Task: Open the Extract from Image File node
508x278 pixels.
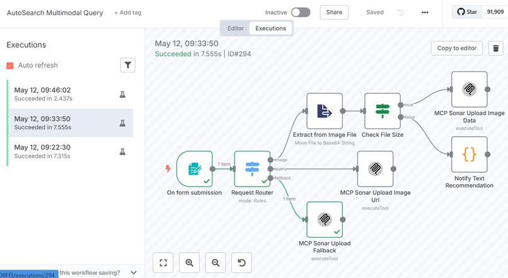Action: tap(325, 111)
